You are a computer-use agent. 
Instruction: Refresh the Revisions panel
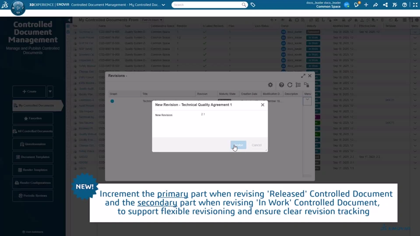pos(290,85)
